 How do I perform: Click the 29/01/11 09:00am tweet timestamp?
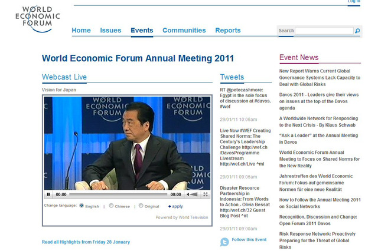(239, 229)
